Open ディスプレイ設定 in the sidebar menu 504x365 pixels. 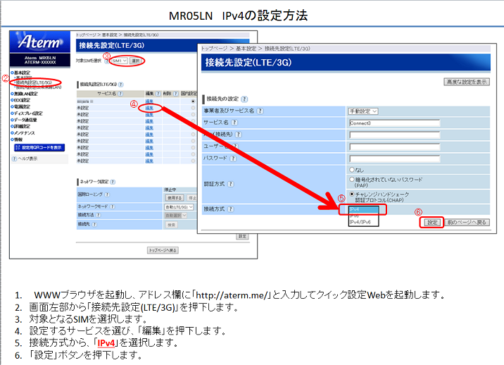click(x=27, y=113)
